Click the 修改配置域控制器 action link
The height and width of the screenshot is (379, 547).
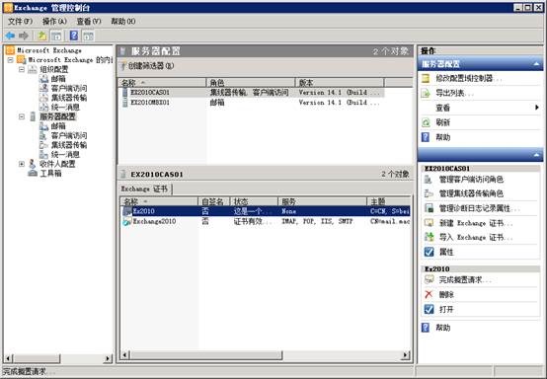(x=468, y=78)
